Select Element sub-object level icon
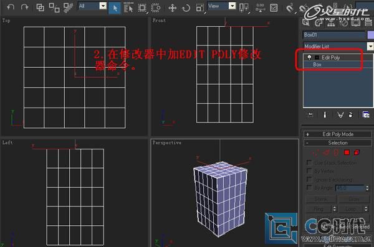Image resolution: width=374 pixels, height=247 pixels. coord(357,152)
